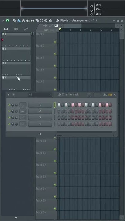Click the undo arrow in Channel rack
This screenshot has width=125, height=221.
click(14, 95)
